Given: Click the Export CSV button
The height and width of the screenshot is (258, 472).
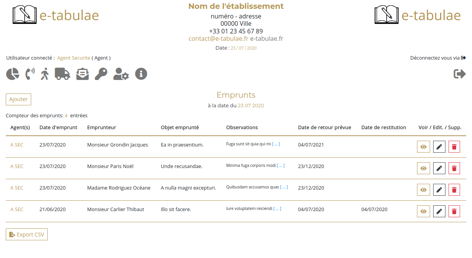Looking at the screenshot, I should pos(27,235).
